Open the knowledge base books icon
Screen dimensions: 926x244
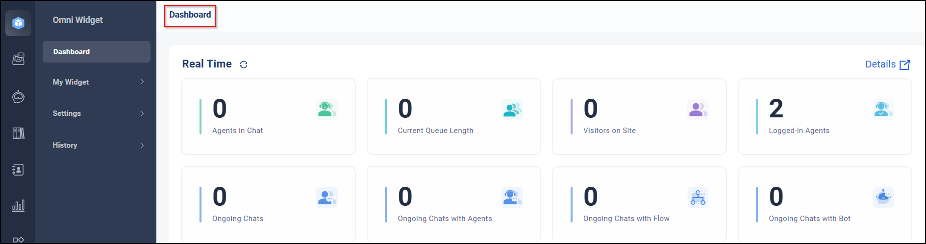(18, 133)
